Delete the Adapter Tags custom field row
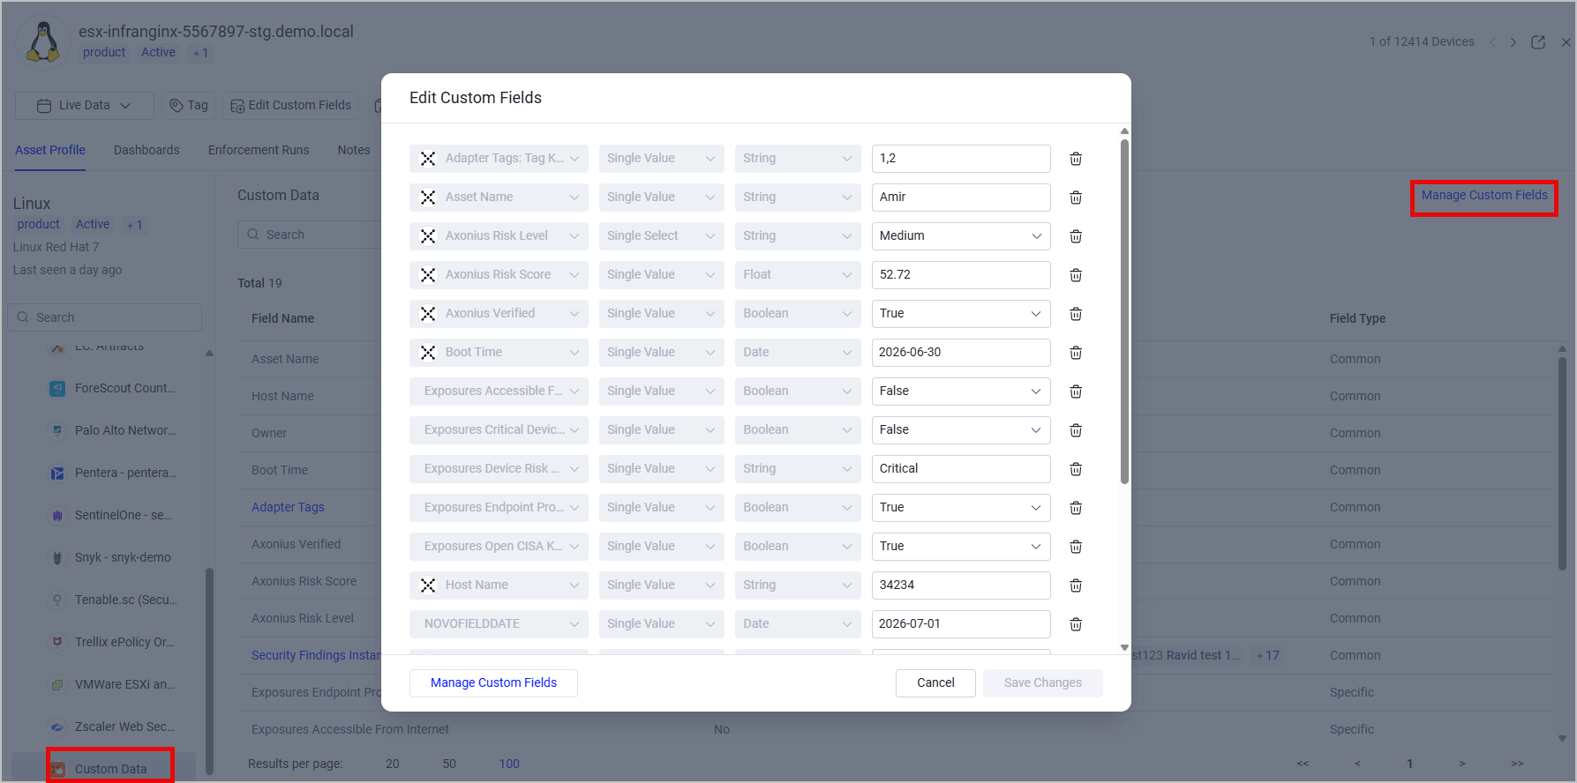The image size is (1577, 783). (1076, 159)
